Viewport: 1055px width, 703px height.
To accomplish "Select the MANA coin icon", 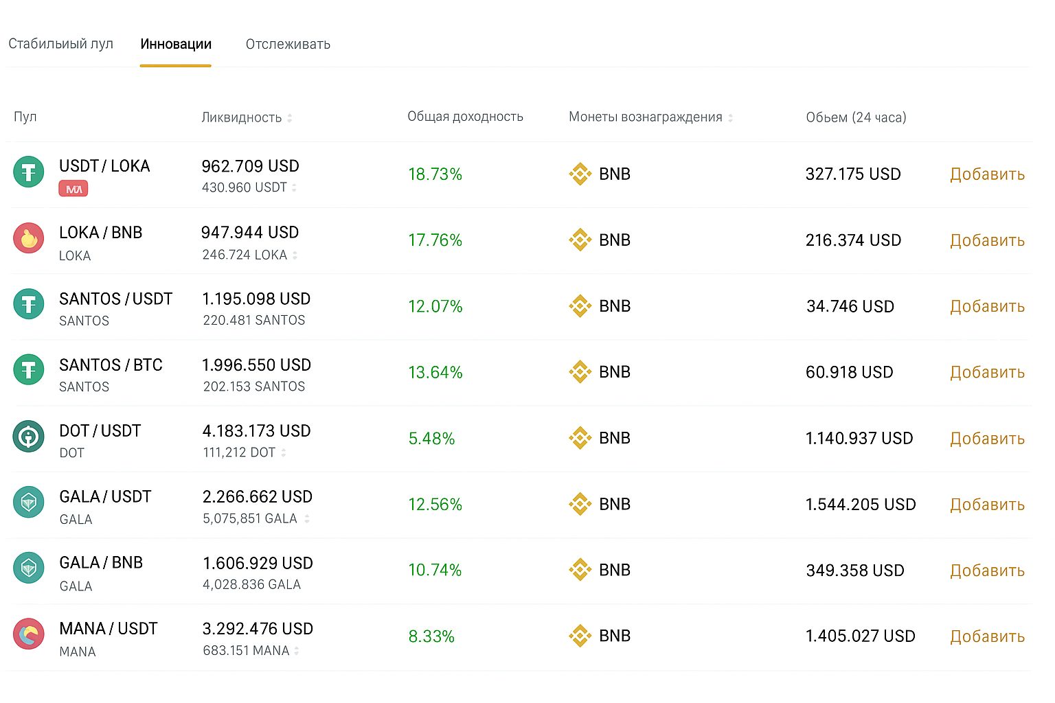I will tap(28, 634).
